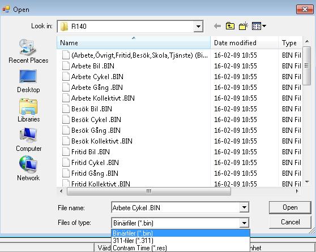Screen dimensions: 316x252
Task: Create a new folder with the toolbar icon
Action: tap(244, 26)
